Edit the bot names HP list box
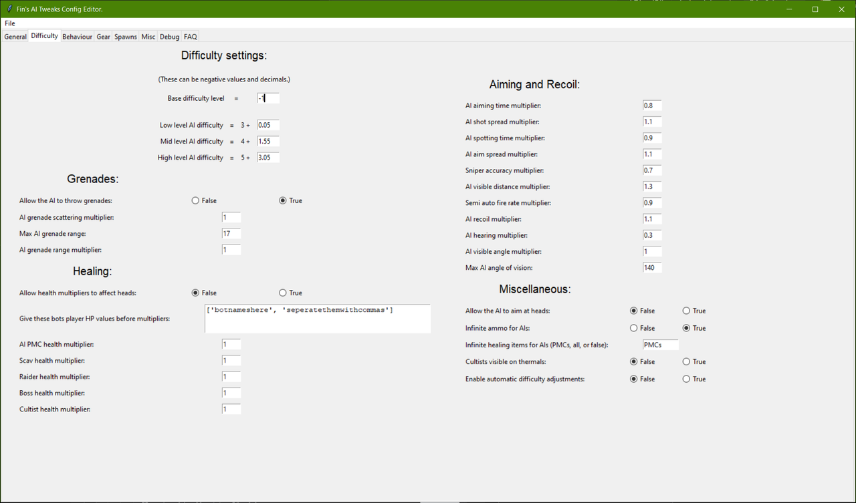856x503 pixels. (x=317, y=318)
